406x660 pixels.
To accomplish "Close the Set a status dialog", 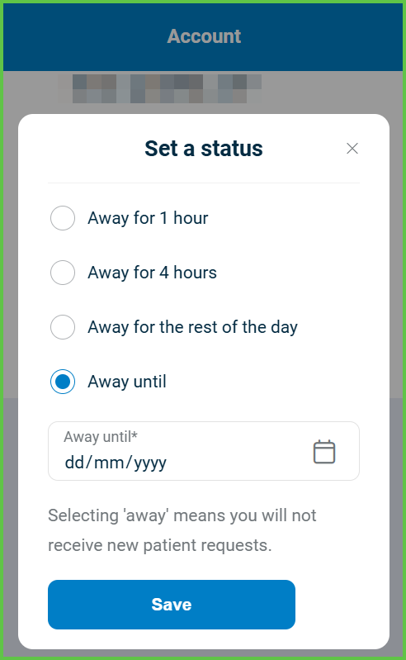I will pos(352,148).
